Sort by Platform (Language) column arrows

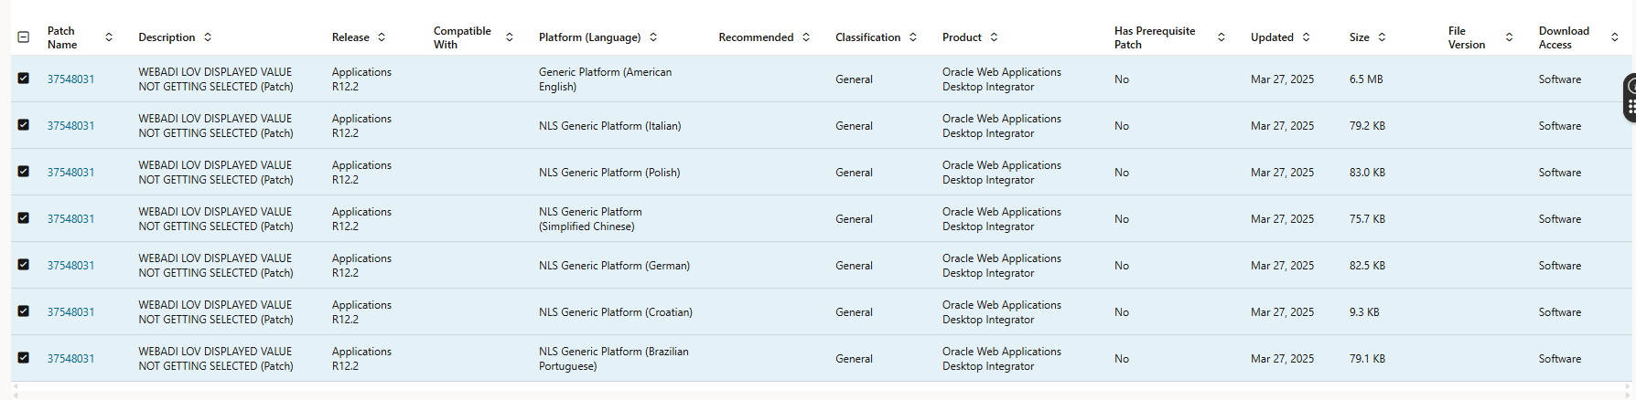[x=653, y=37]
